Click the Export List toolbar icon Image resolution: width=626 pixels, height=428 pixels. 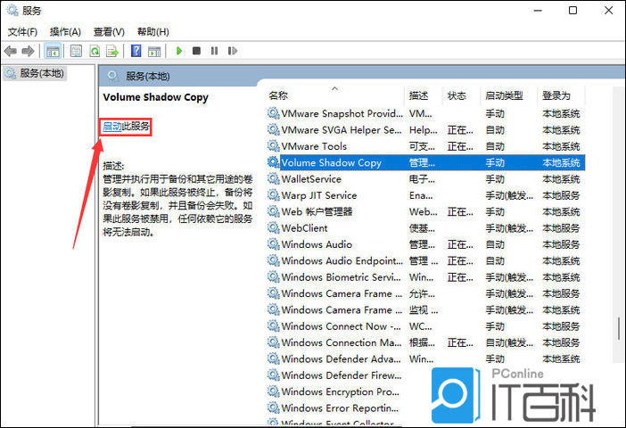click(x=112, y=51)
